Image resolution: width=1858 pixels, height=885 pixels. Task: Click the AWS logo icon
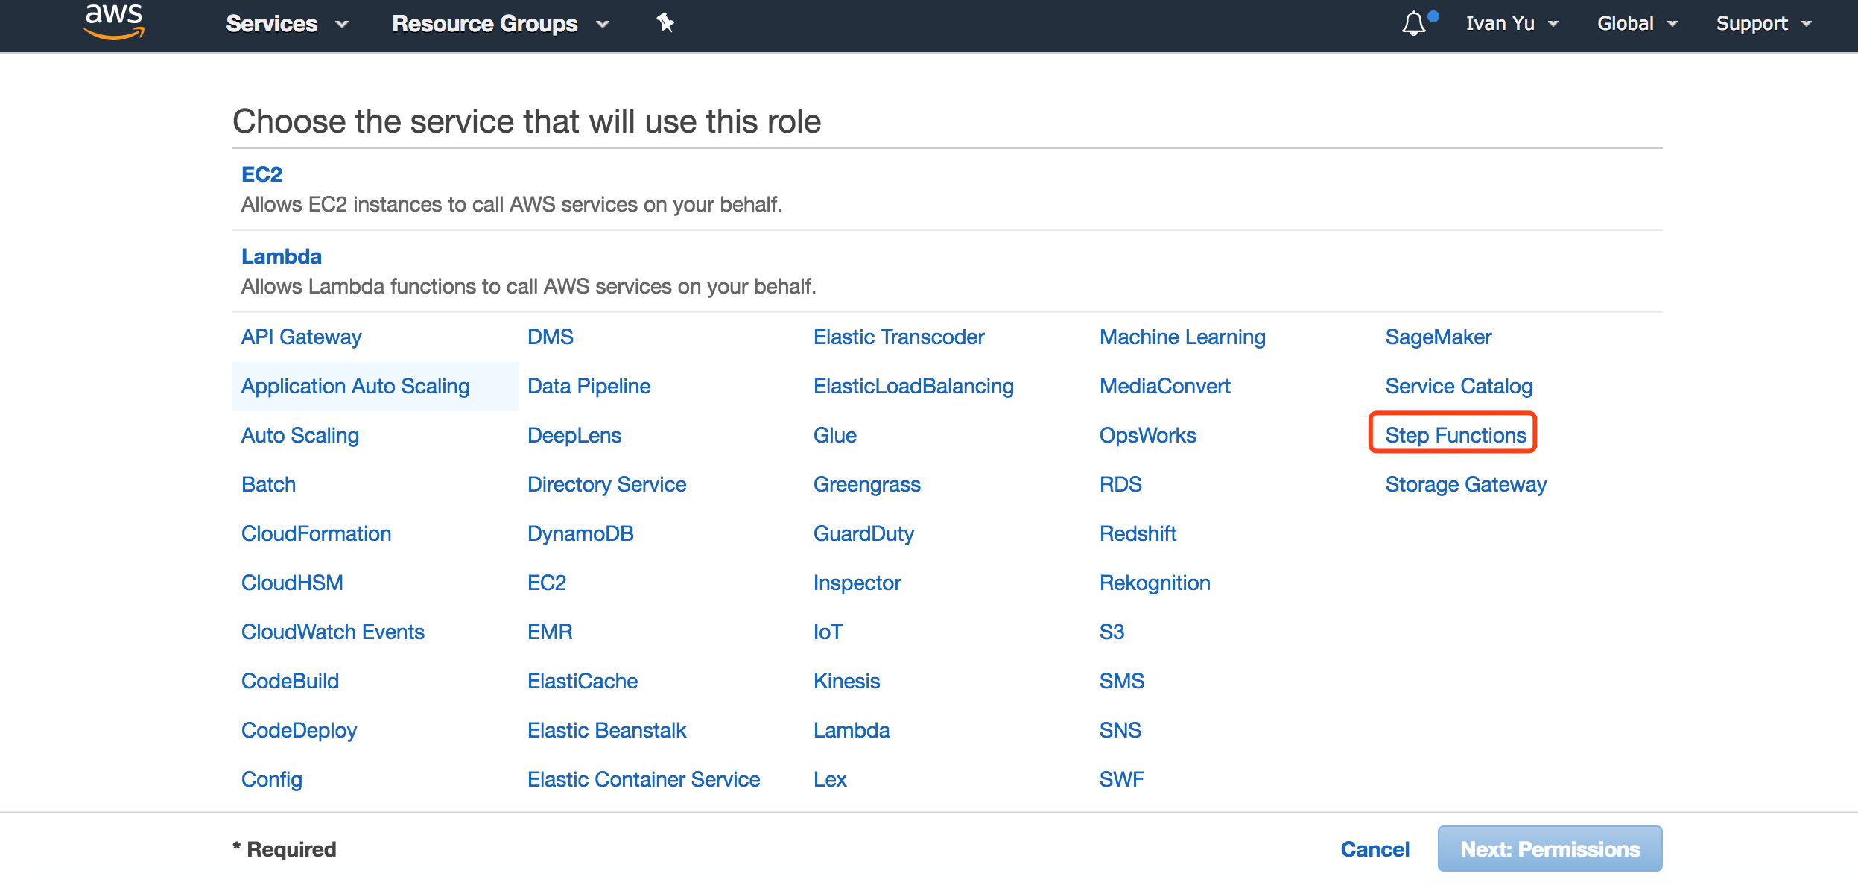(x=113, y=22)
